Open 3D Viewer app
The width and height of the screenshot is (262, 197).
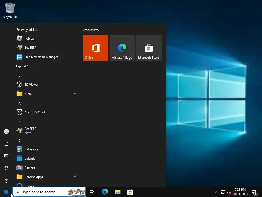point(47,84)
